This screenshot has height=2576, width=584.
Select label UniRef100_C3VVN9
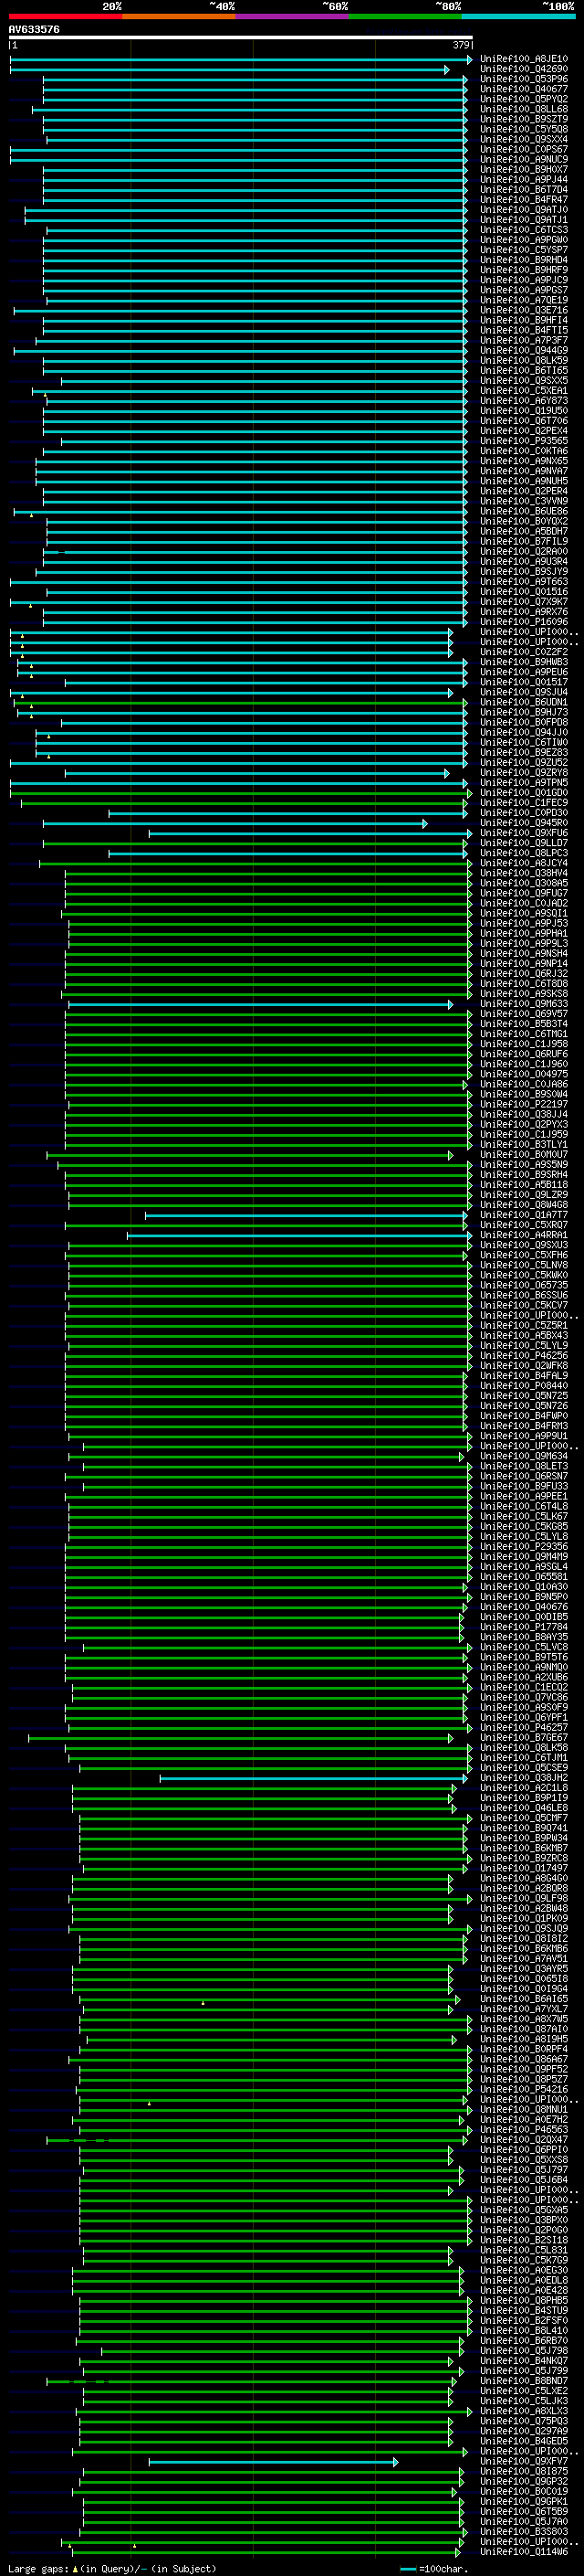pyautogui.click(x=524, y=501)
